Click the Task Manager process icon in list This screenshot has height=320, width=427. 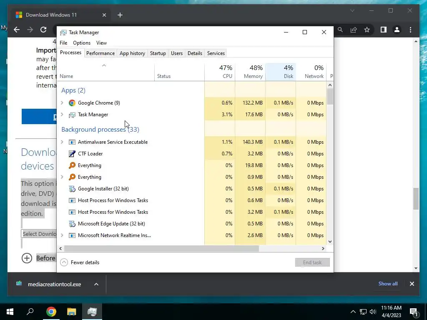[72, 115]
